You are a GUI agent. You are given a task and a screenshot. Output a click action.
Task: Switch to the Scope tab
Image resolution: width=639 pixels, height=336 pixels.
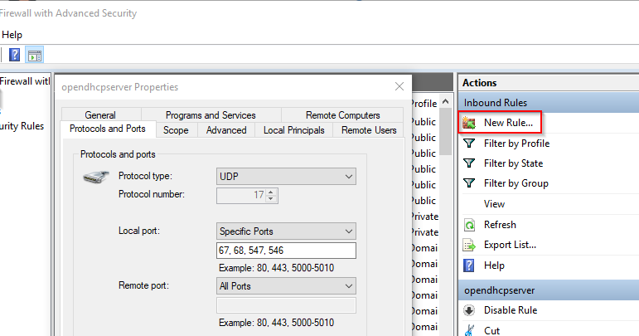point(176,130)
